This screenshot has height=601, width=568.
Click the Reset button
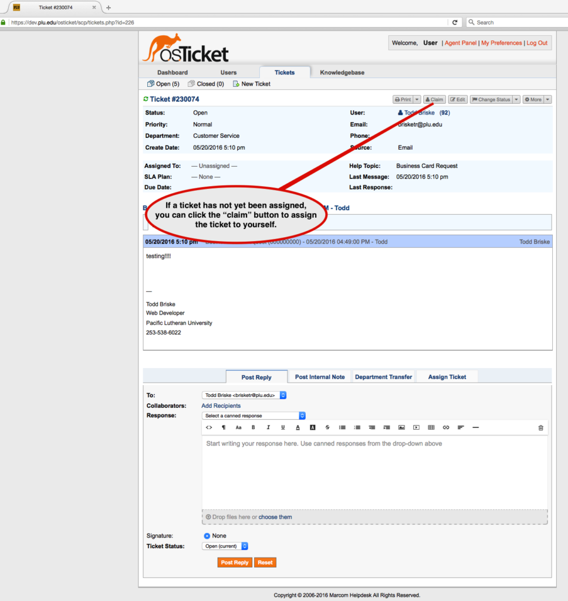coord(265,562)
